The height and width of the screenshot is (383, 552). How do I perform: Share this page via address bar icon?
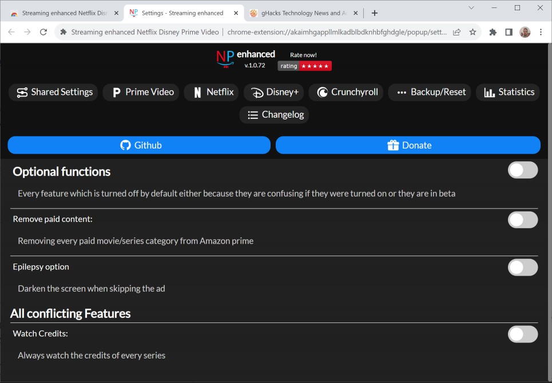(456, 32)
